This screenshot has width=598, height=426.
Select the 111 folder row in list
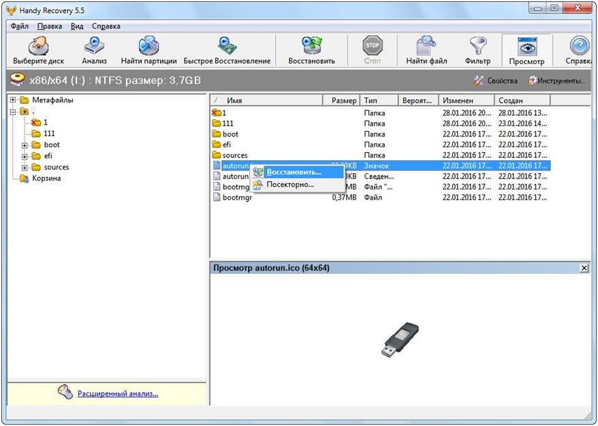[381, 123]
